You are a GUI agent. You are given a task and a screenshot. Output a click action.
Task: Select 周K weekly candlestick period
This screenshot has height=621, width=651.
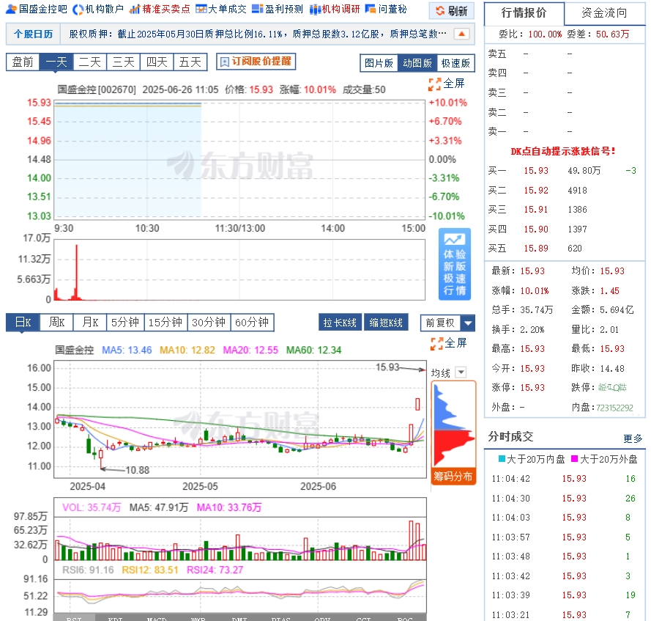point(56,323)
